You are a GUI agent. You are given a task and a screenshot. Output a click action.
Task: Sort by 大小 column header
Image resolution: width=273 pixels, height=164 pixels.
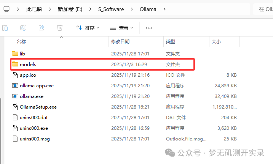(x=216, y=42)
